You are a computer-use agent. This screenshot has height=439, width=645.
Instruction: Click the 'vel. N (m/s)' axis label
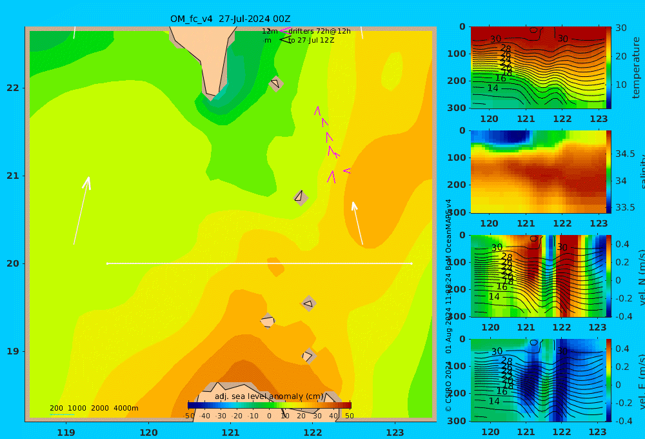coord(642,277)
